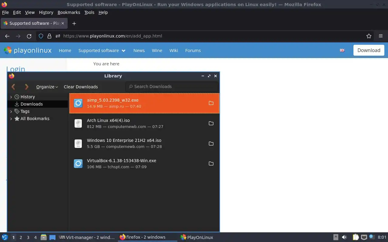Viewport: 388px width, 242px height.
Task: Open the History menu in menu bar
Action: (x=46, y=12)
